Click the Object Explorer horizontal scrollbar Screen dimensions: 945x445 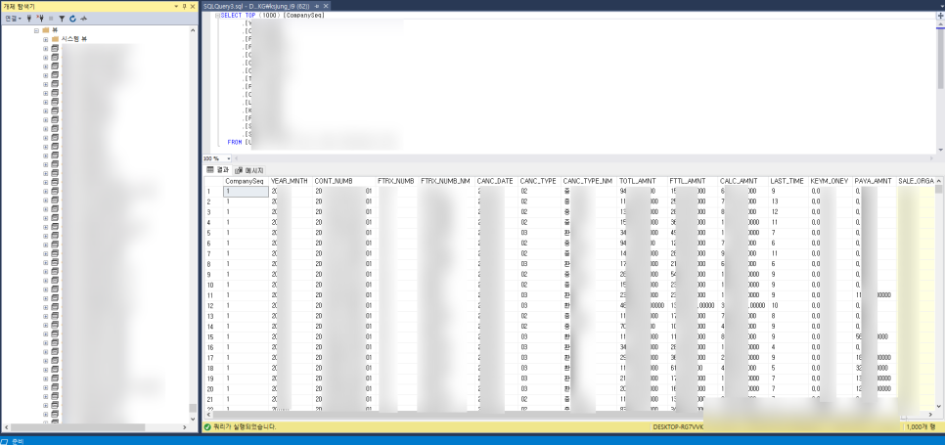pyautogui.click(x=97, y=427)
